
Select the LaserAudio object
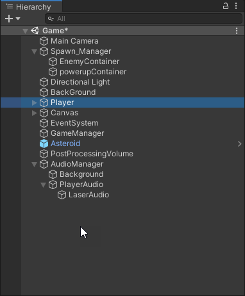(89, 195)
